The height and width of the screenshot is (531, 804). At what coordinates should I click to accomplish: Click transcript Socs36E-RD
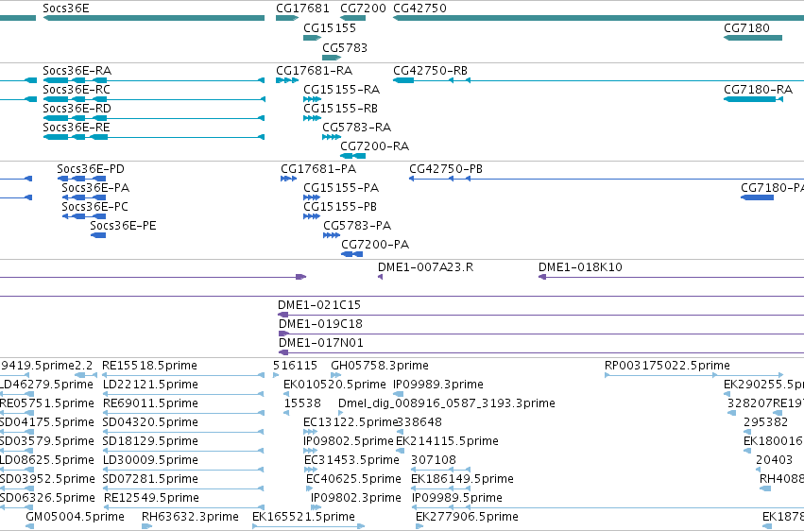[x=154, y=118]
